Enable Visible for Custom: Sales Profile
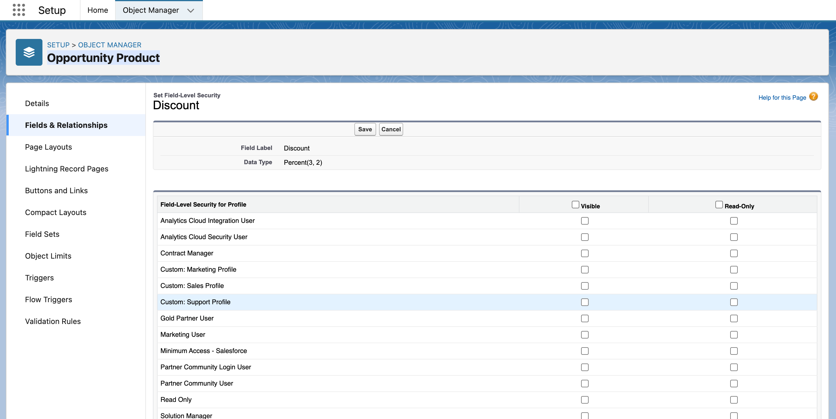 pyautogui.click(x=585, y=286)
